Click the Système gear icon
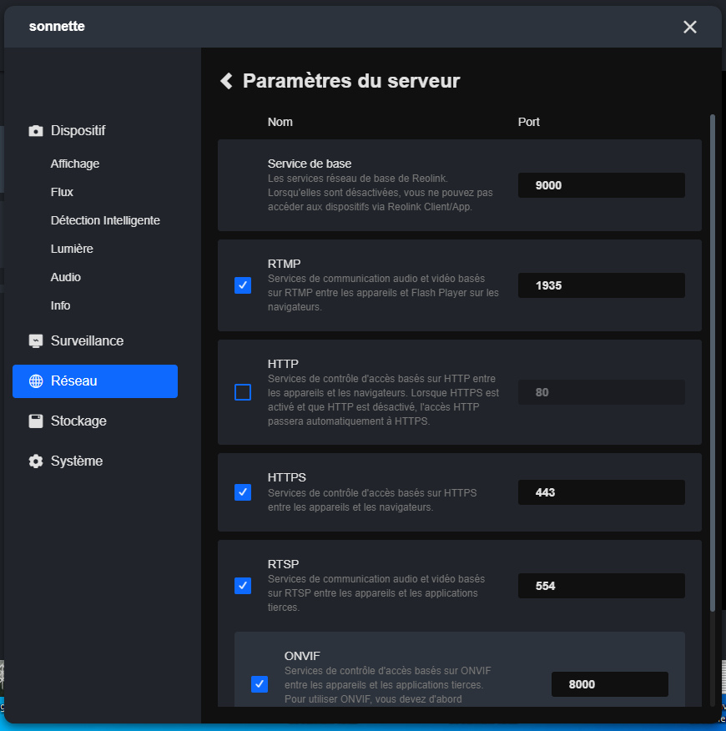This screenshot has height=731, width=726. click(36, 461)
